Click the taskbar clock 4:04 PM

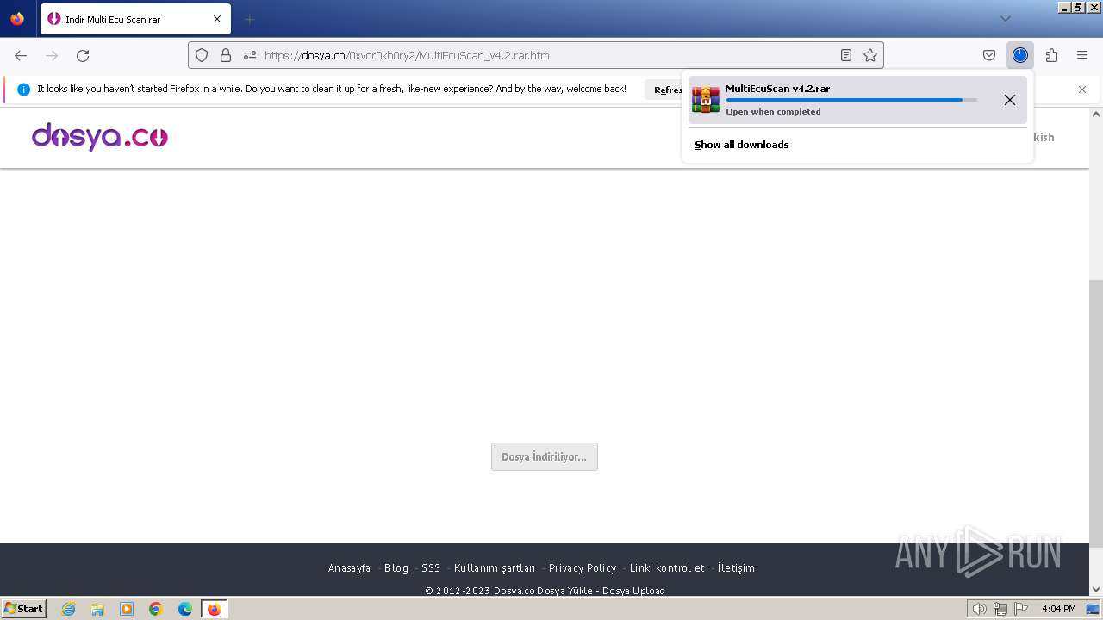[1058, 609]
